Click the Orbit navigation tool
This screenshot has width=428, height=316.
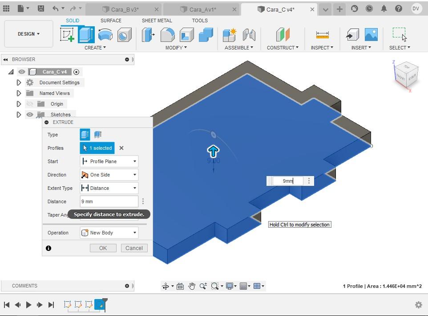tap(166, 286)
